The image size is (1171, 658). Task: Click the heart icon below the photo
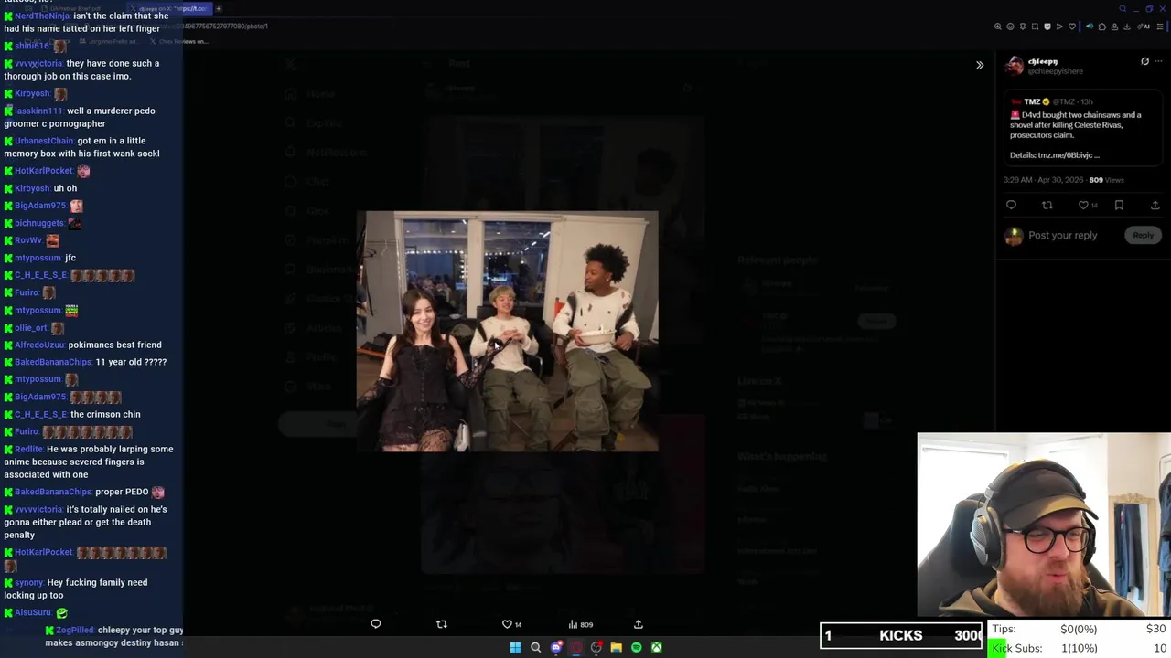tap(507, 624)
